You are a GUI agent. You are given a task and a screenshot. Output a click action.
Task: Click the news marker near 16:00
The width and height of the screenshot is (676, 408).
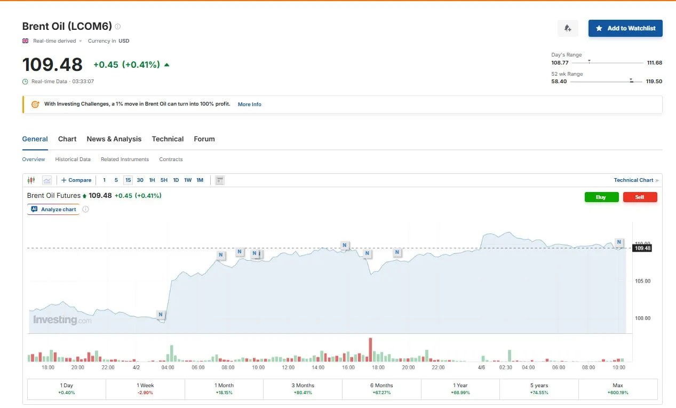(345, 245)
